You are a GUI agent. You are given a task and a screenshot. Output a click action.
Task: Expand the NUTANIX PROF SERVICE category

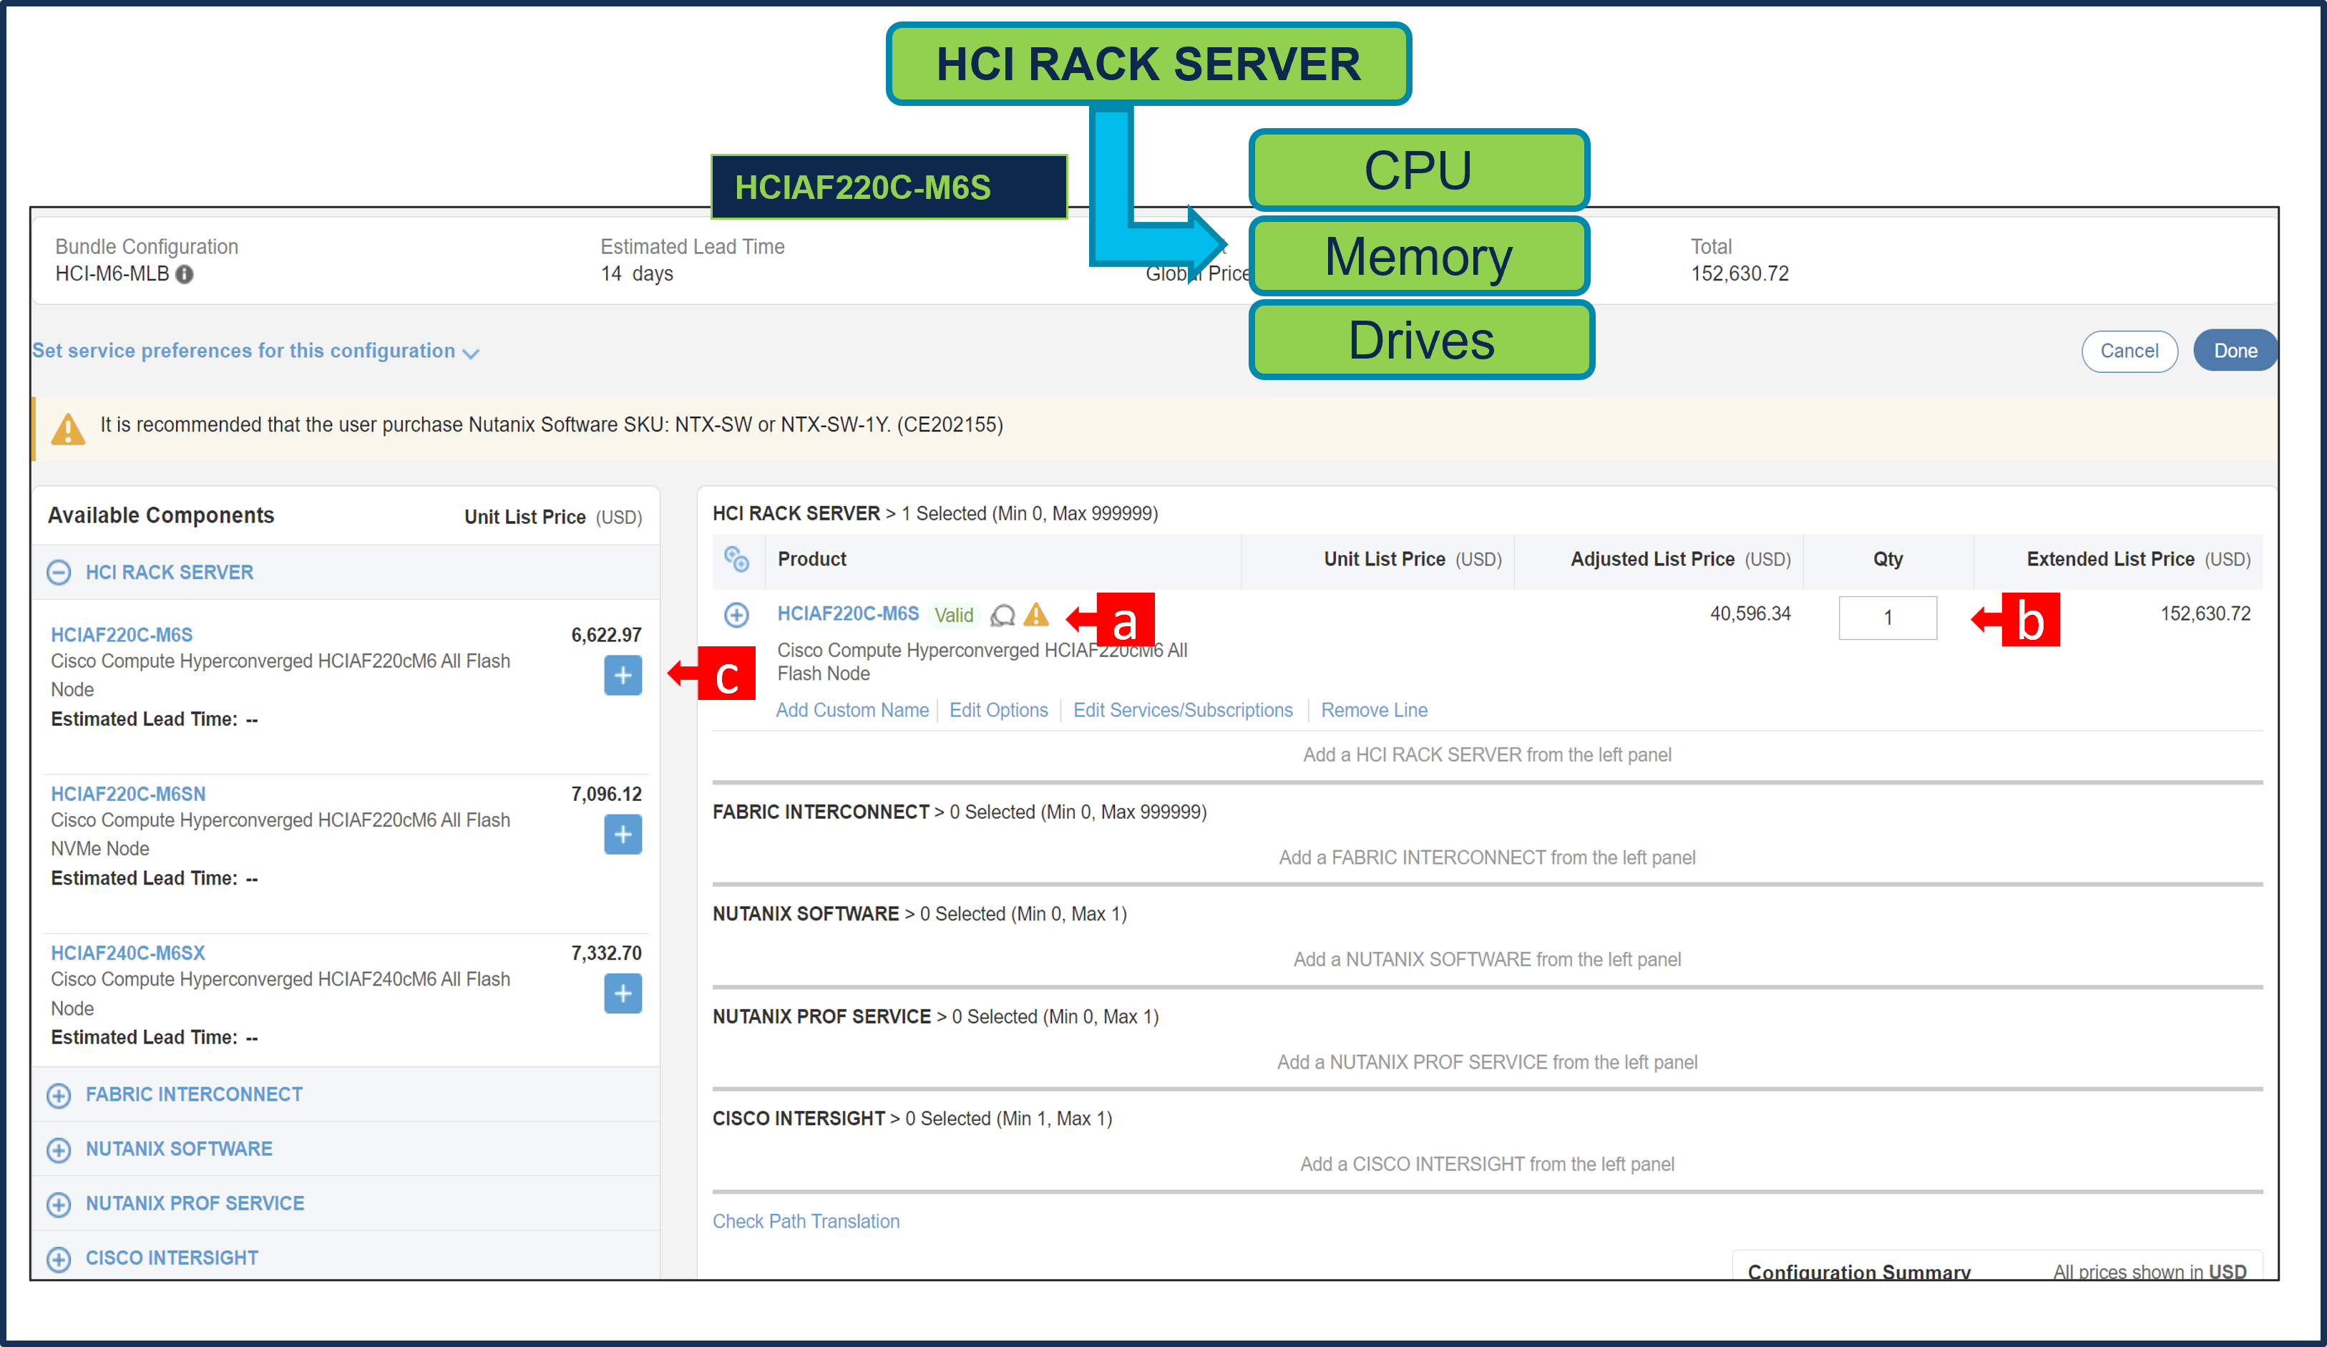[59, 1205]
